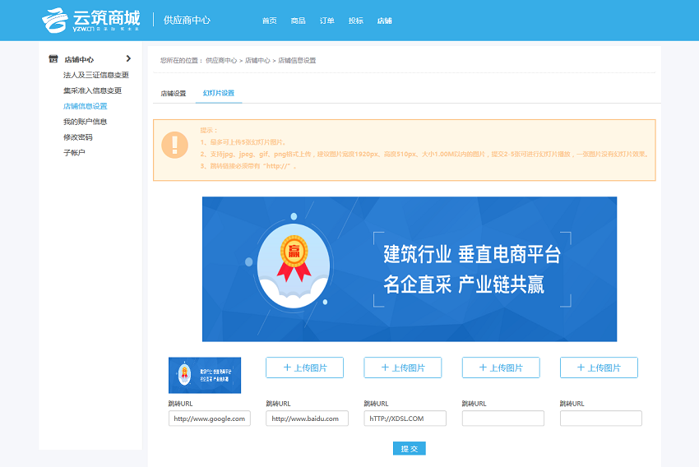The height and width of the screenshot is (467, 699).
Task: Click the 提交 submit button
Action: (409, 448)
